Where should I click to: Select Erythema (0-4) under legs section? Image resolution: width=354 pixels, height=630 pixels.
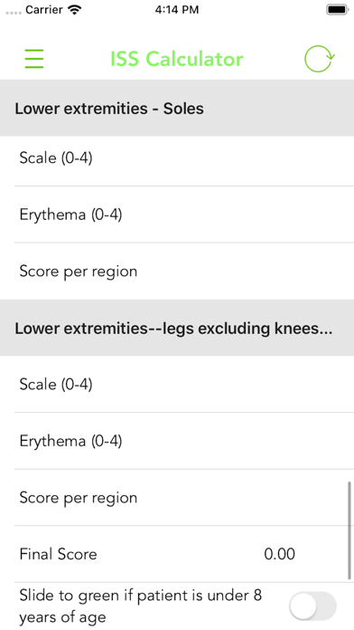pos(177,441)
